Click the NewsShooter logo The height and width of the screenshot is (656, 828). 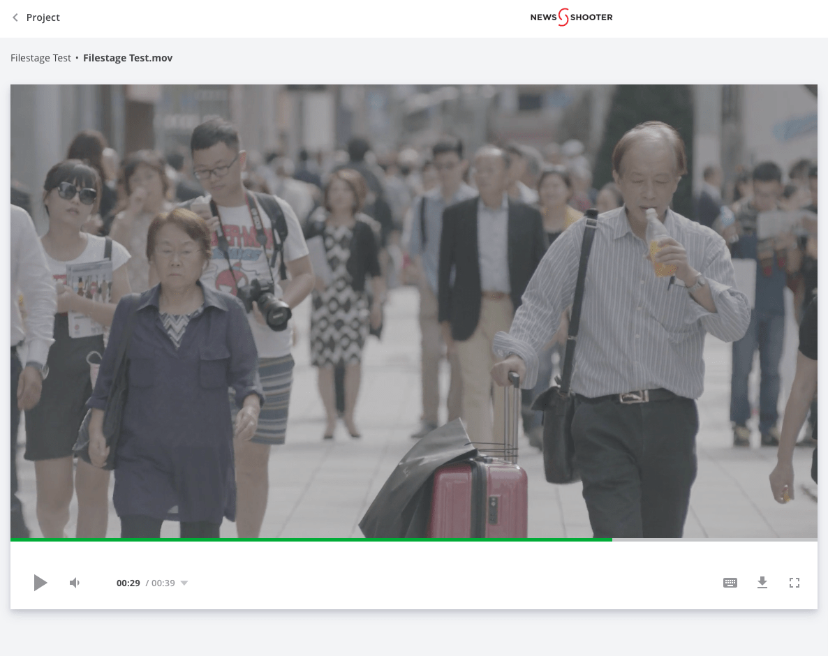[571, 17]
